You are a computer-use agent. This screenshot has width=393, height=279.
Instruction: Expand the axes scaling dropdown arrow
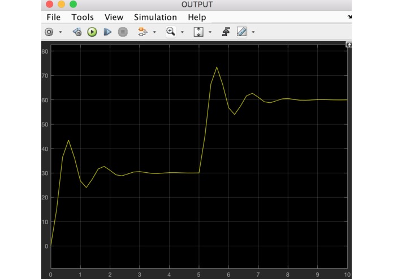point(210,32)
